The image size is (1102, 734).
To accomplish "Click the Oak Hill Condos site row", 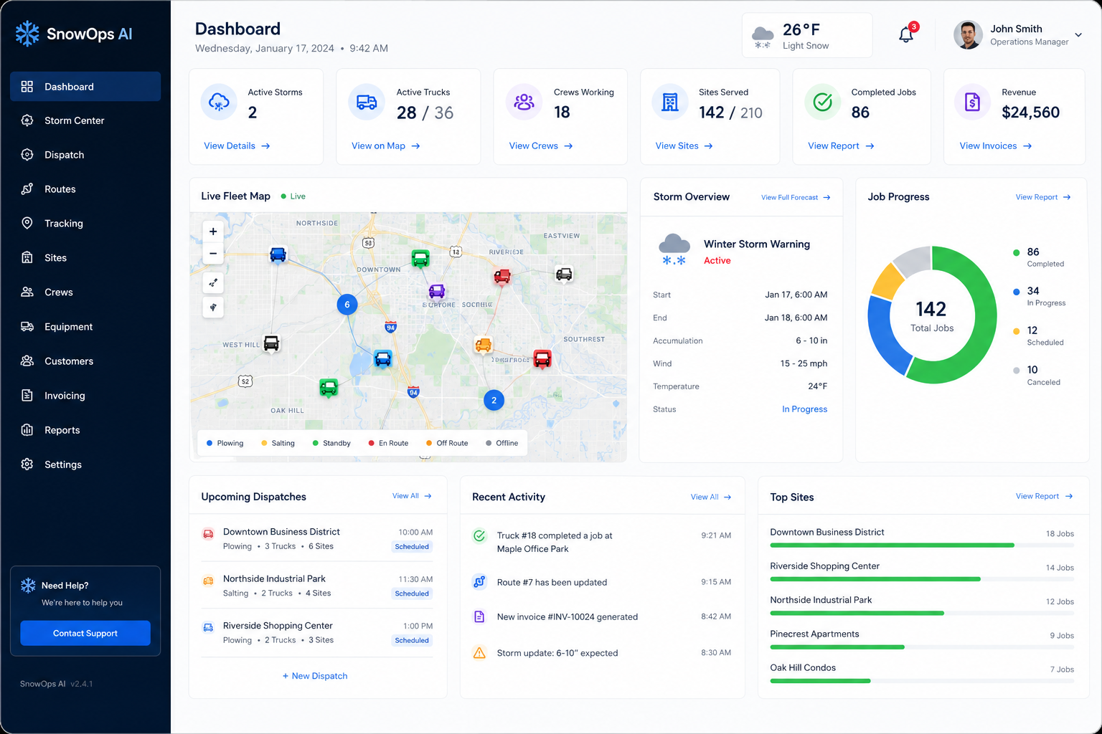I will [922, 674].
